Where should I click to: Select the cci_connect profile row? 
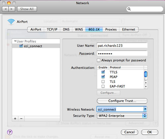point(36,46)
